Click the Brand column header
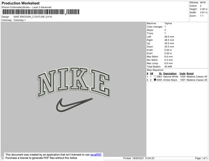209x161 pixels. pos(190,74)
